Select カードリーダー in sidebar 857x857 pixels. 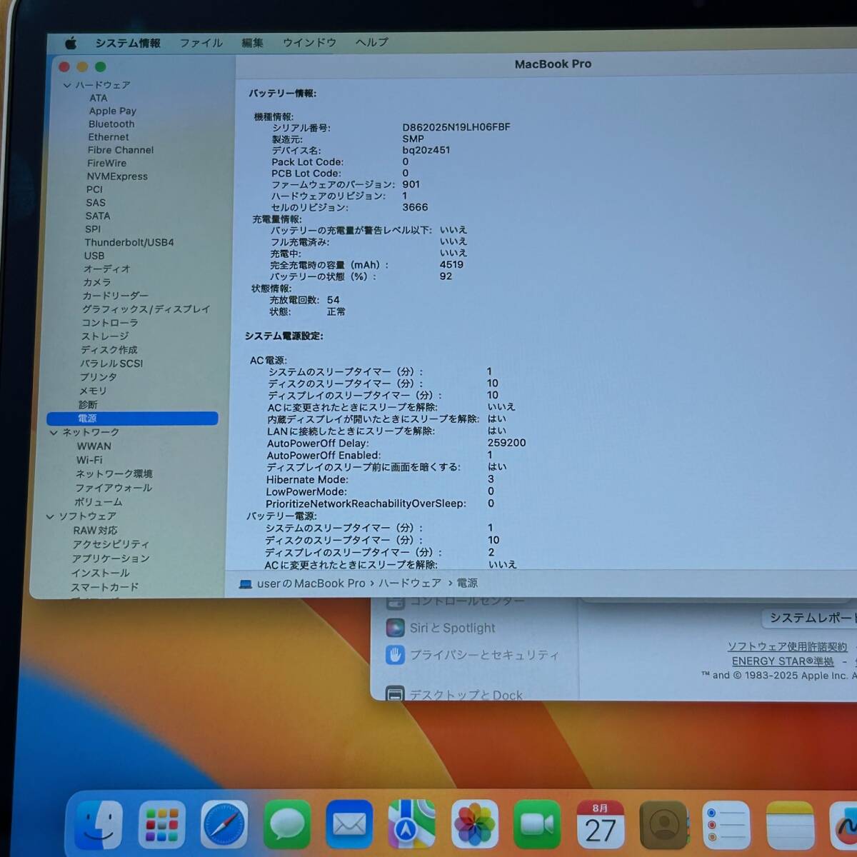pyautogui.click(x=116, y=296)
